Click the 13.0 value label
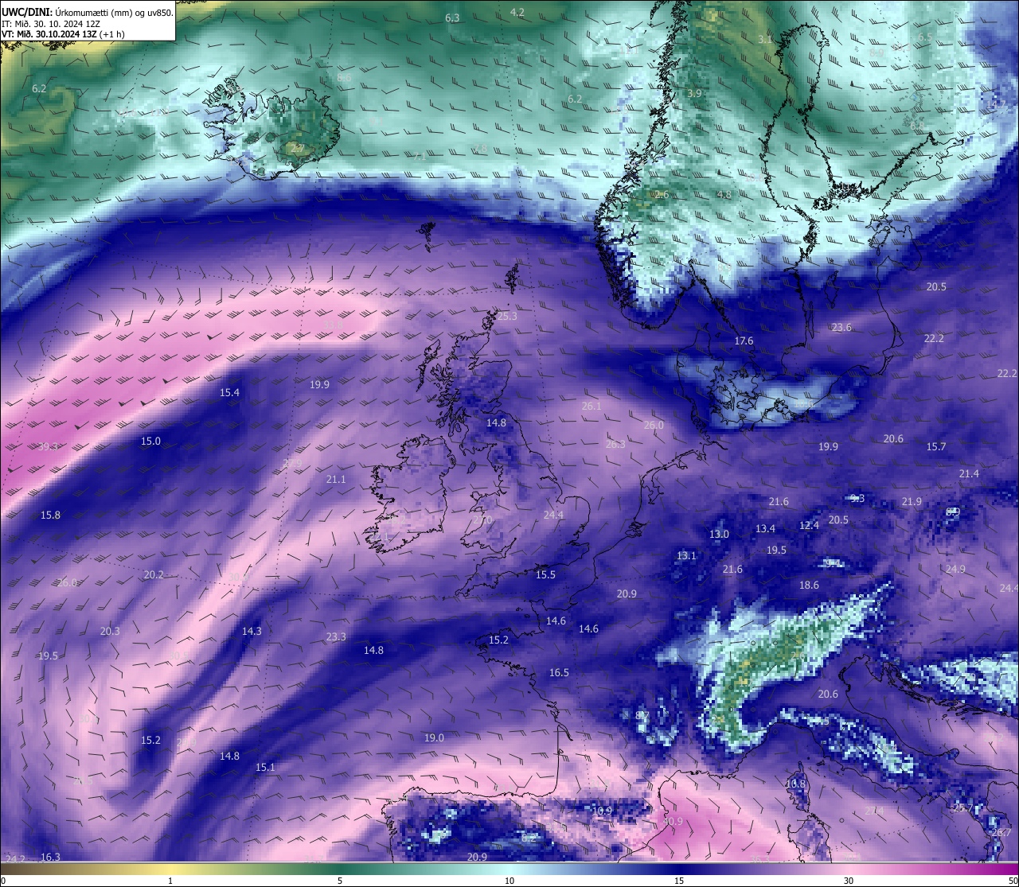This screenshot has width=1019, height=887. (x=719, y=534)
